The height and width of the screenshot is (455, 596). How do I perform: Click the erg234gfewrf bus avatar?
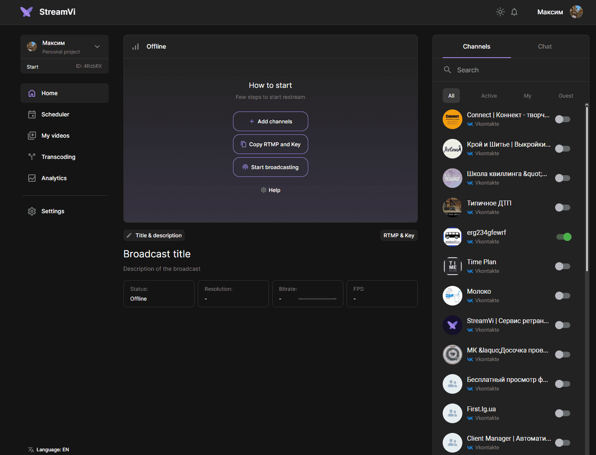click(453, 237)
